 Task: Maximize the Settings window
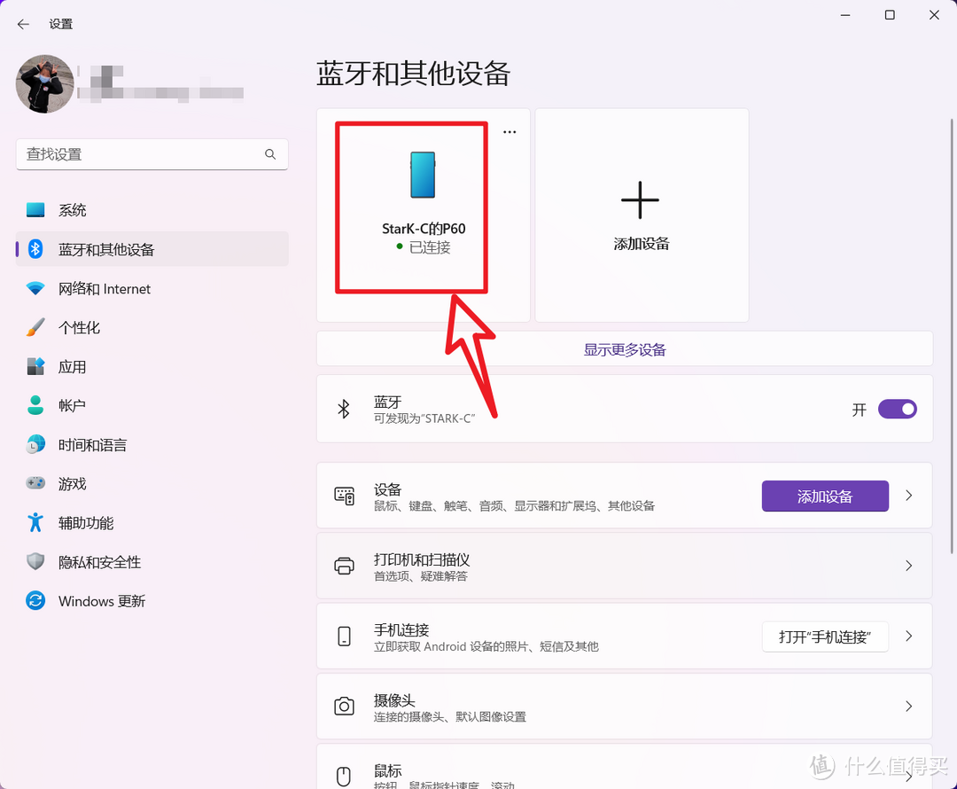890,15
